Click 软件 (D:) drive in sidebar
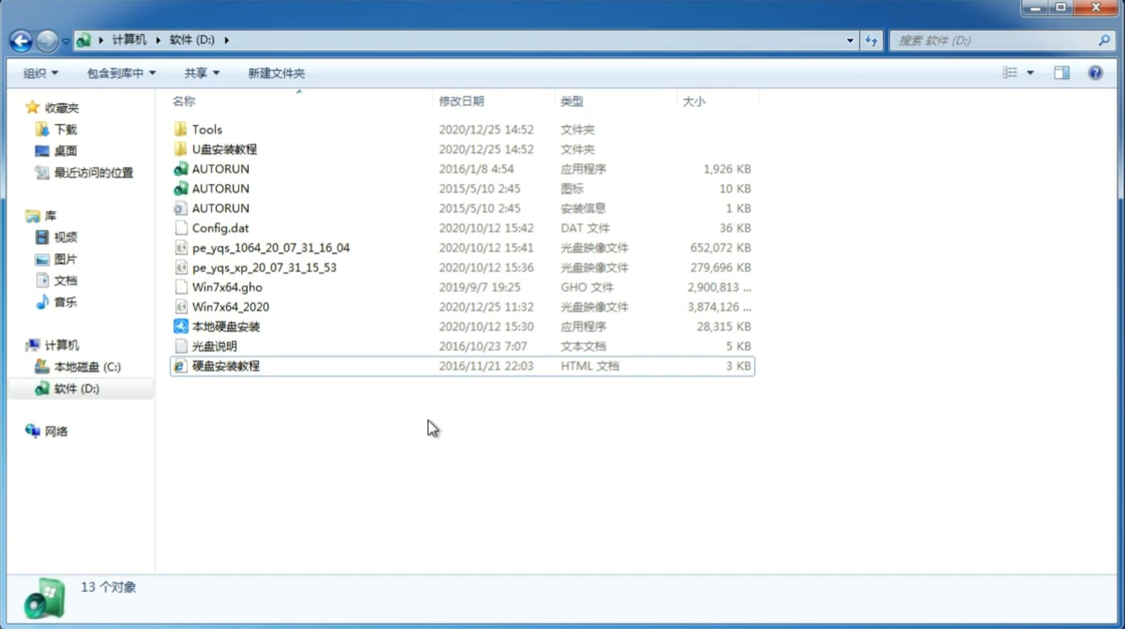The height and width of the screenshot is (629, 1125). point(76,388)
